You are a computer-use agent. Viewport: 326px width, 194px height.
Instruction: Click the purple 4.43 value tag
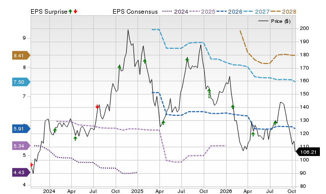coord(21,173)
